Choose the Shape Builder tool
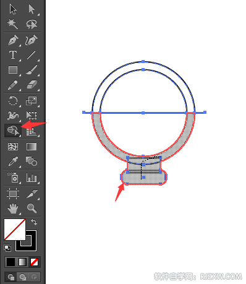This screenshot has width=246, height=284. click(x=13, y=131)
